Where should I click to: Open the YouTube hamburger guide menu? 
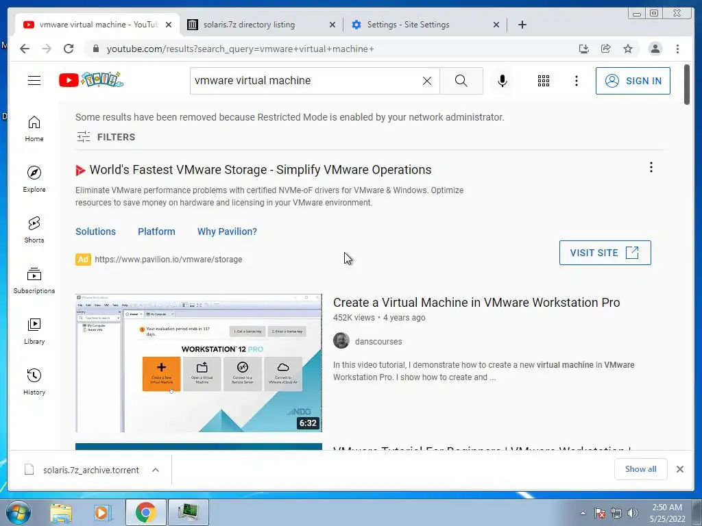coord(34,81)
